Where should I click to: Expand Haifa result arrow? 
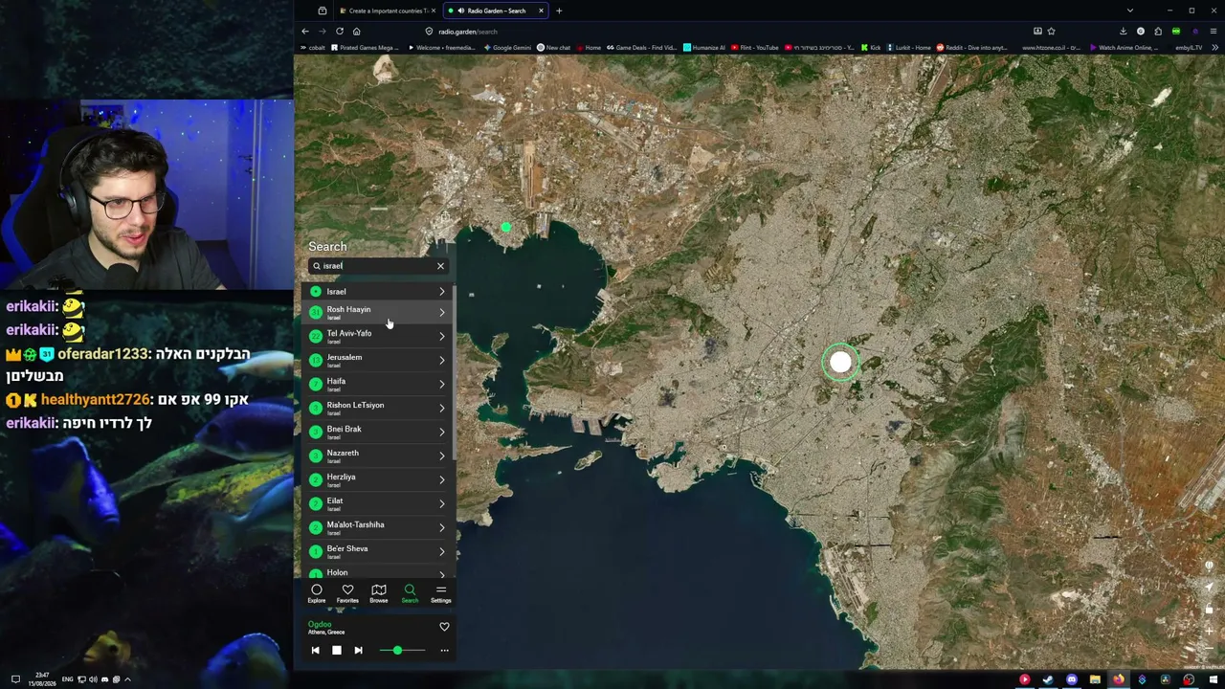coord(441,384)
